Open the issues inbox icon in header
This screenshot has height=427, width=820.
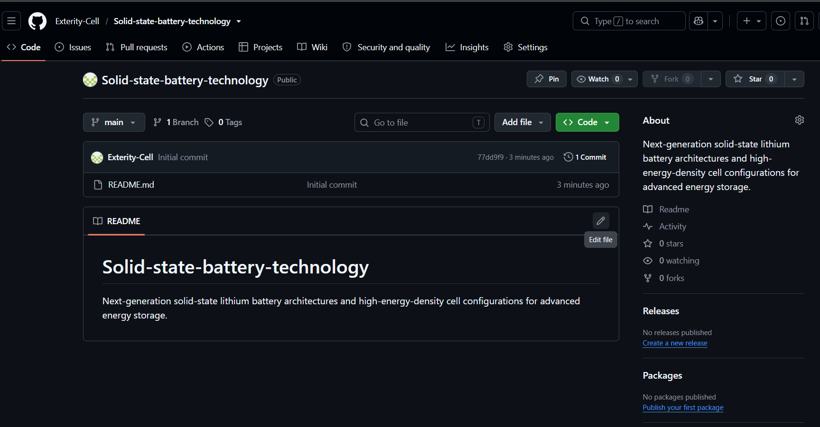tap(781, 21)
